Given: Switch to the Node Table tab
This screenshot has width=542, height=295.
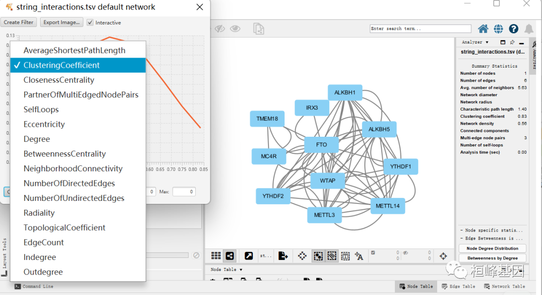Looking at the screenshot, I should pos(416,286).
